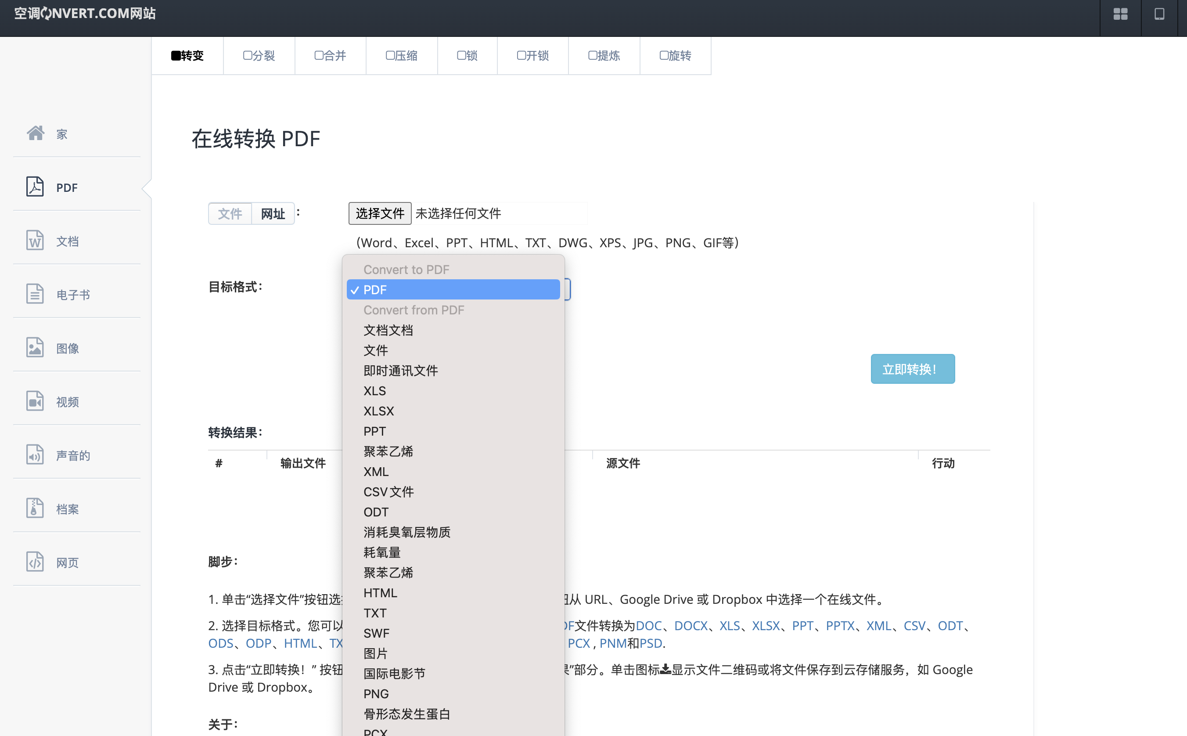Select the ebook icon 电子书
Image resolution: width=1187 pixels, height=736 pixels.
35,294
